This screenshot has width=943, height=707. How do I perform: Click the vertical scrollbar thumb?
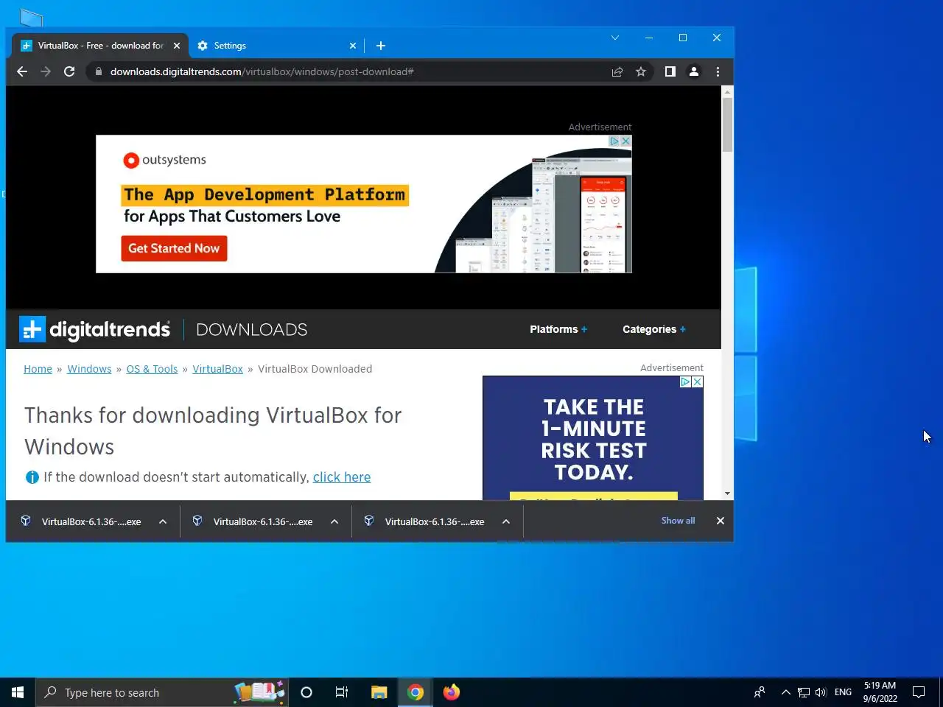point(727,124)
